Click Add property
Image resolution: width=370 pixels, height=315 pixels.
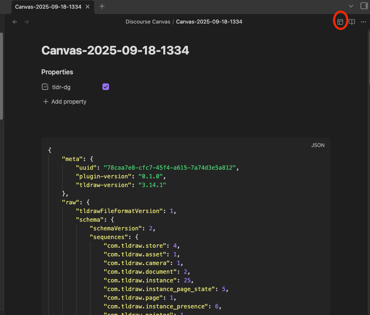[64, 102]
